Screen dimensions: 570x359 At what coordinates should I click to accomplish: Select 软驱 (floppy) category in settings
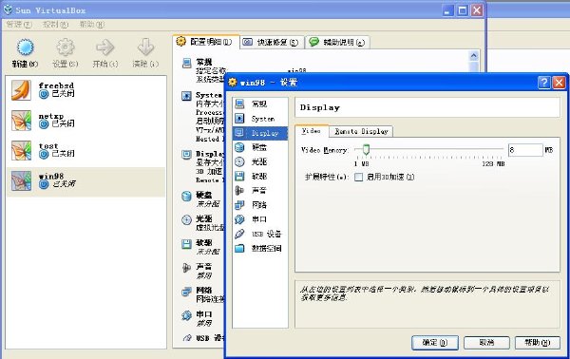[x=260, y=177]
